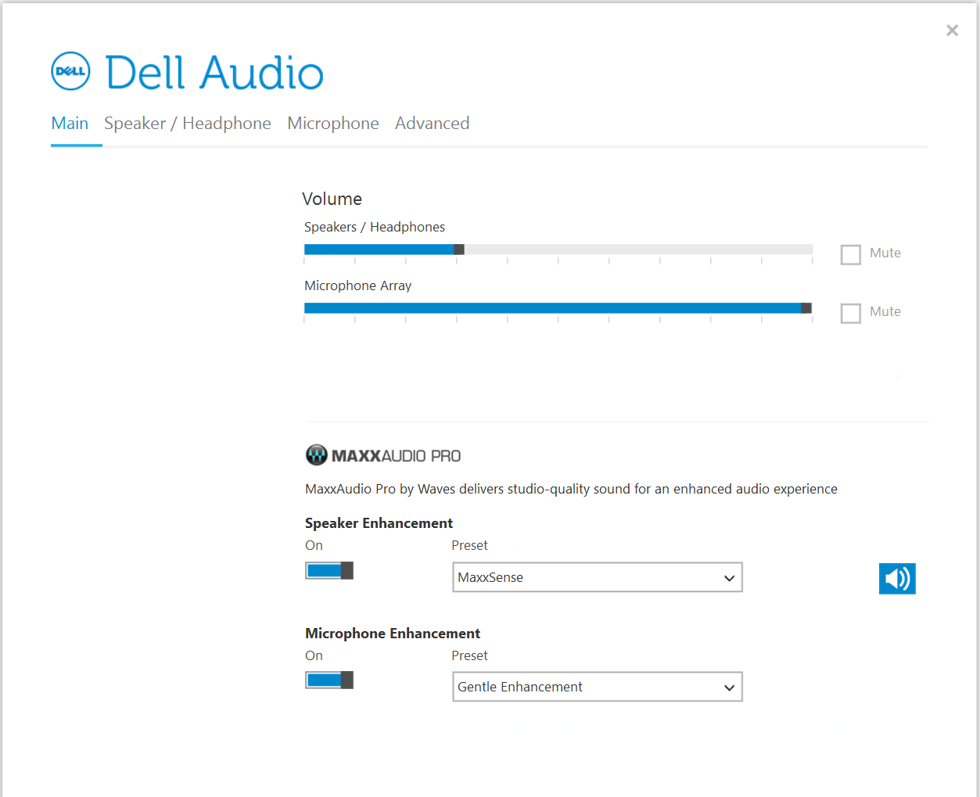Image resolution: width=980 pixels, height=797 pixels.
Task: Switch to the Main tab
Action: 70,124
